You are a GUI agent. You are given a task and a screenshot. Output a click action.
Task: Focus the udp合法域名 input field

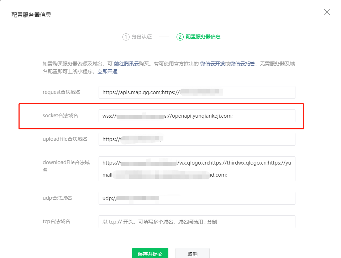197,198
